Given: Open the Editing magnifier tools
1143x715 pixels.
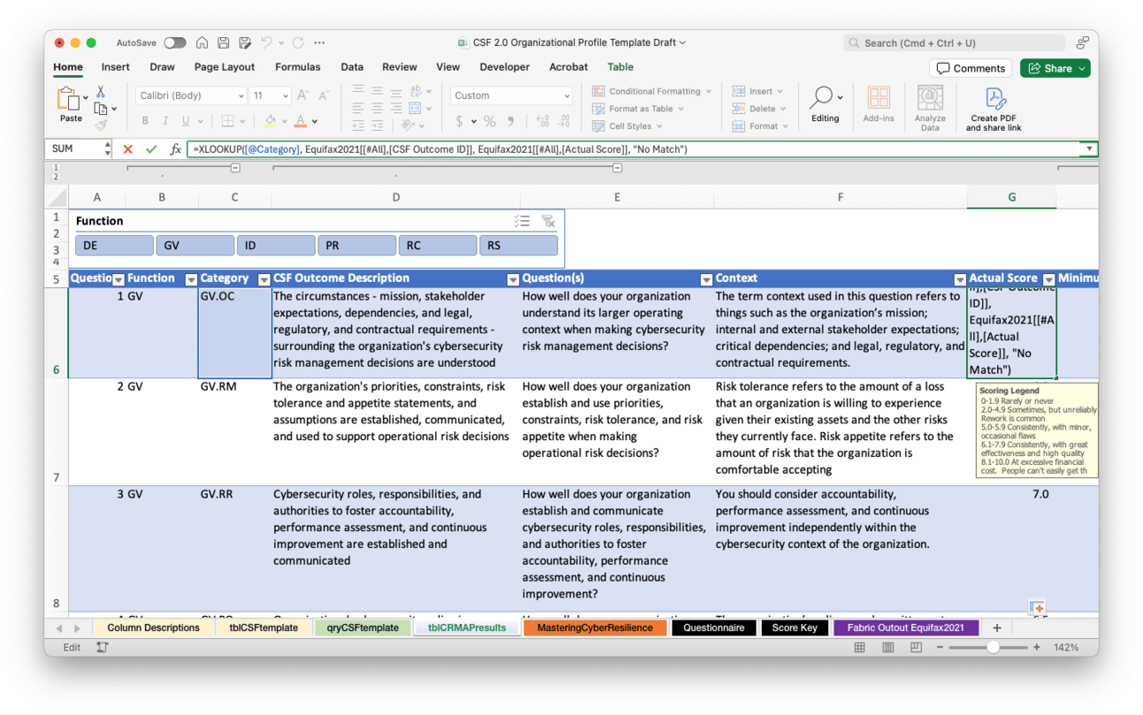Looking at the screenshot, I should [x=825, y=104].
